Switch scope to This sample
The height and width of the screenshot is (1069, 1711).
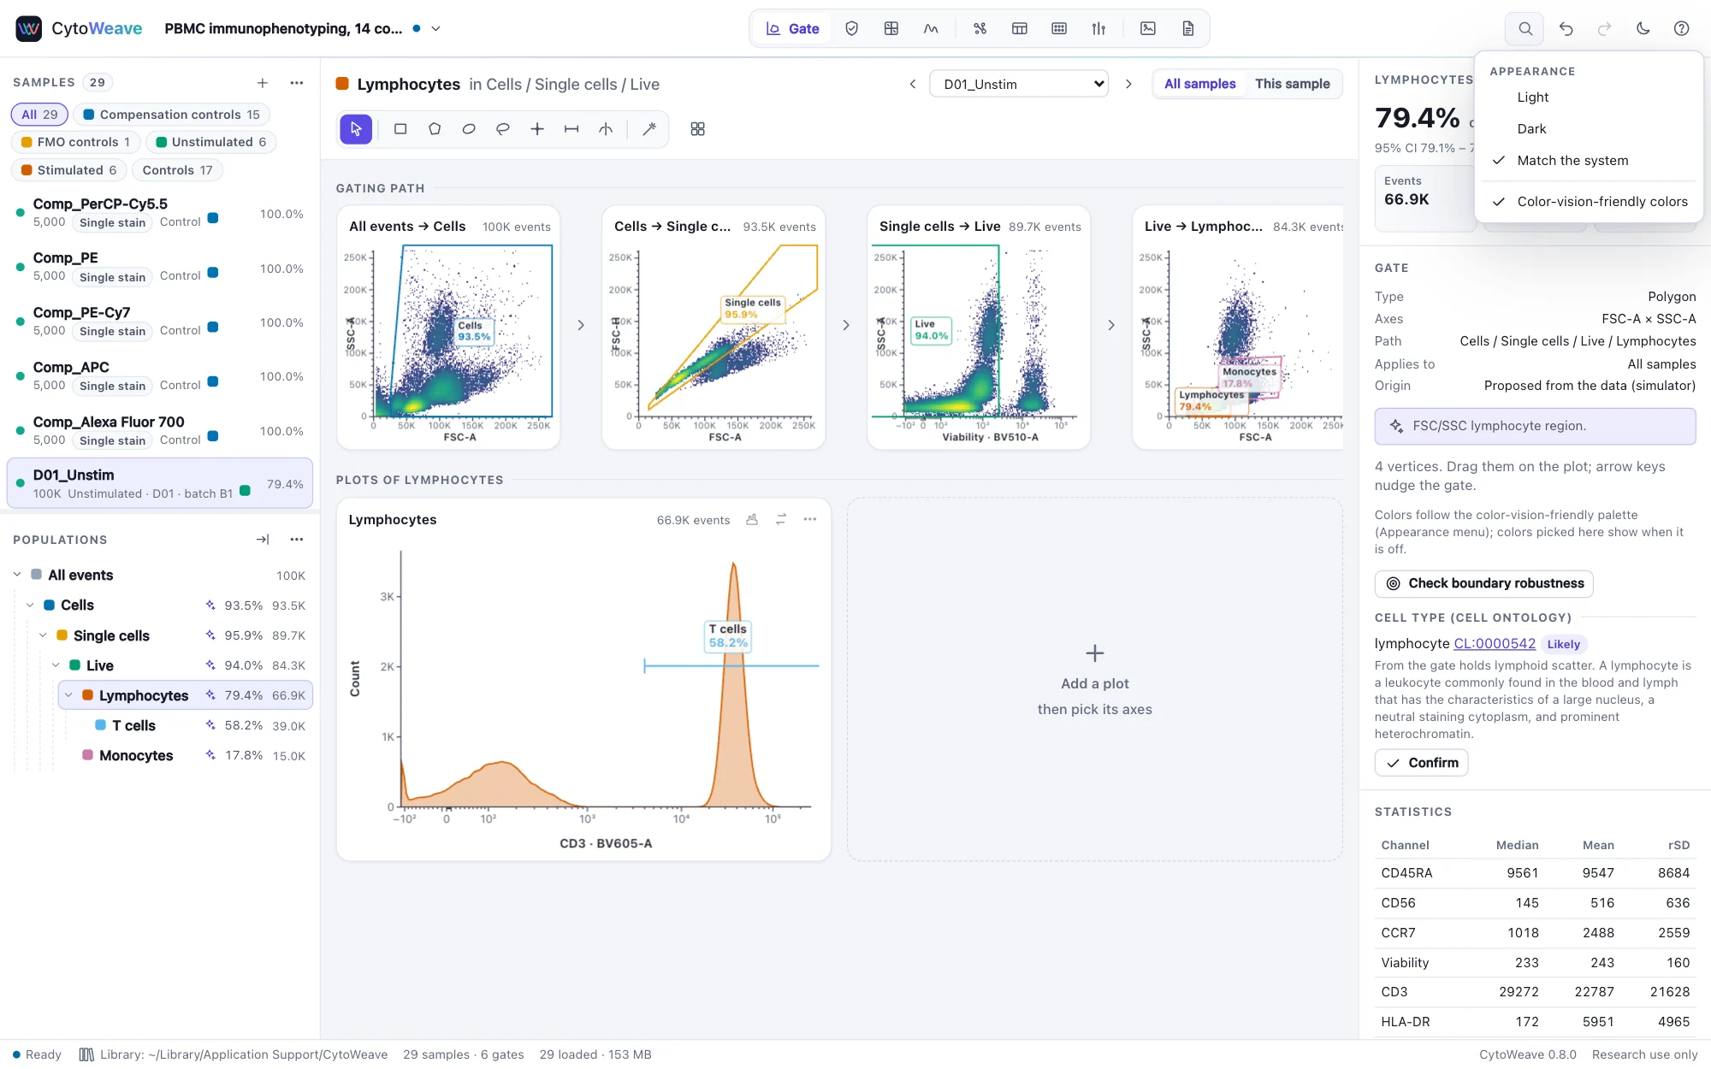[x=1292, y=84]
